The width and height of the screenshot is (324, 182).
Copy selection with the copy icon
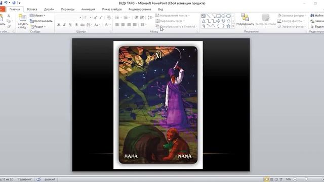(x=9, y=21)
